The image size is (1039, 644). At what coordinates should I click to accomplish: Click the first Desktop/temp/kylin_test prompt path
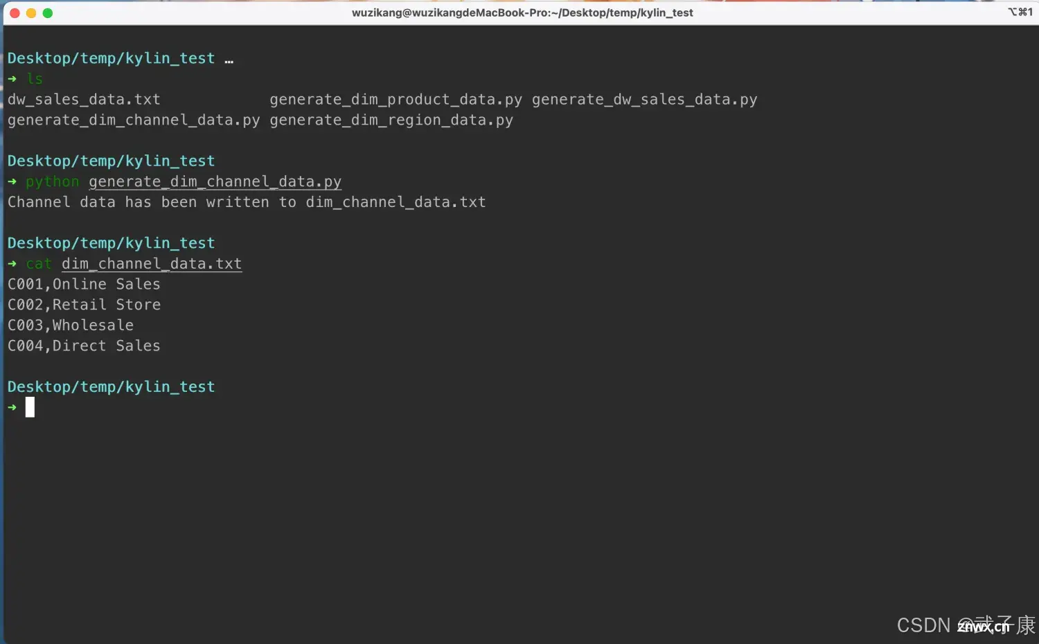tap(111, 59)
